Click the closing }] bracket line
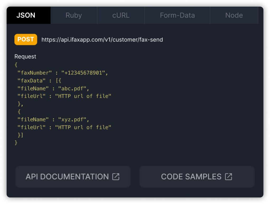 (x=20, y=135)
